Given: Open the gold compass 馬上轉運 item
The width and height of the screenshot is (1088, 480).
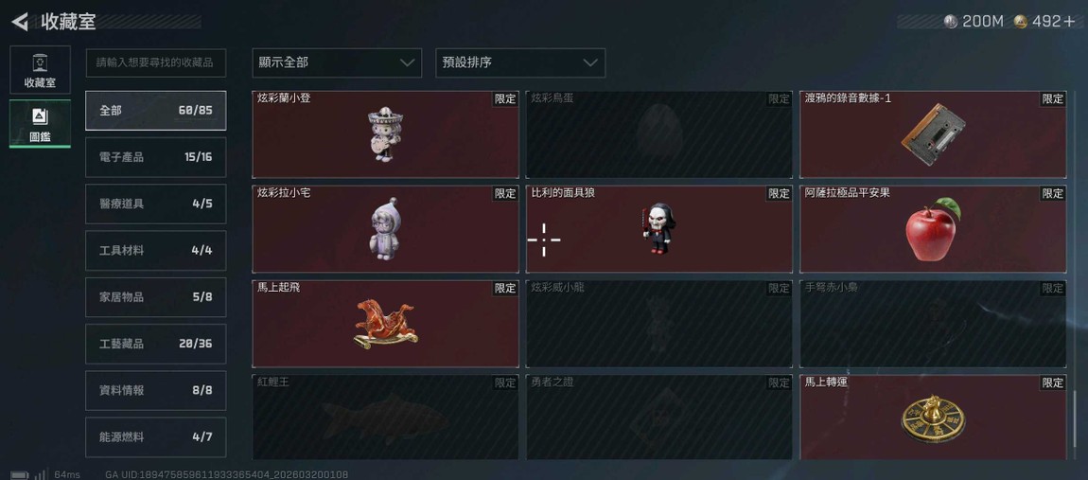Looking at the screenshot, I should point(933,418).
